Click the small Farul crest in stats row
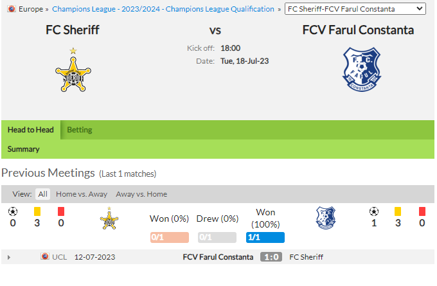 tap(326, 218)
